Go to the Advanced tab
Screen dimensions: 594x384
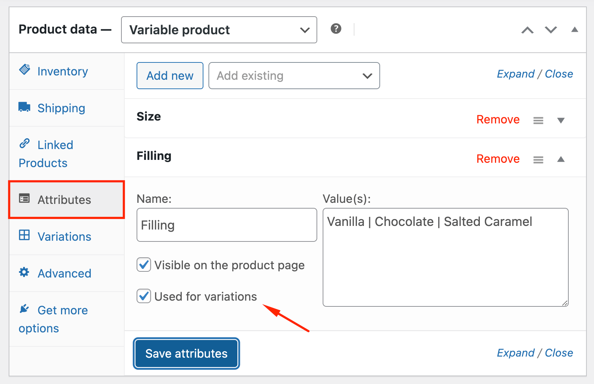67,274
